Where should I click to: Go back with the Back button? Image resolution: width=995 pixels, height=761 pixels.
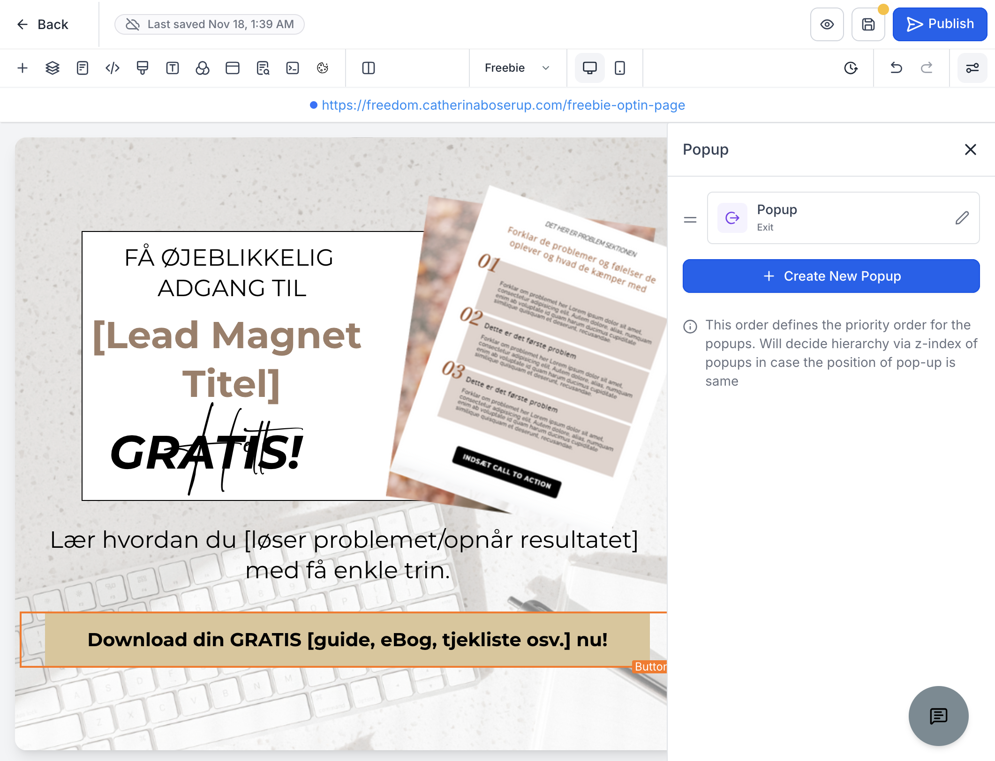[43, 24]
